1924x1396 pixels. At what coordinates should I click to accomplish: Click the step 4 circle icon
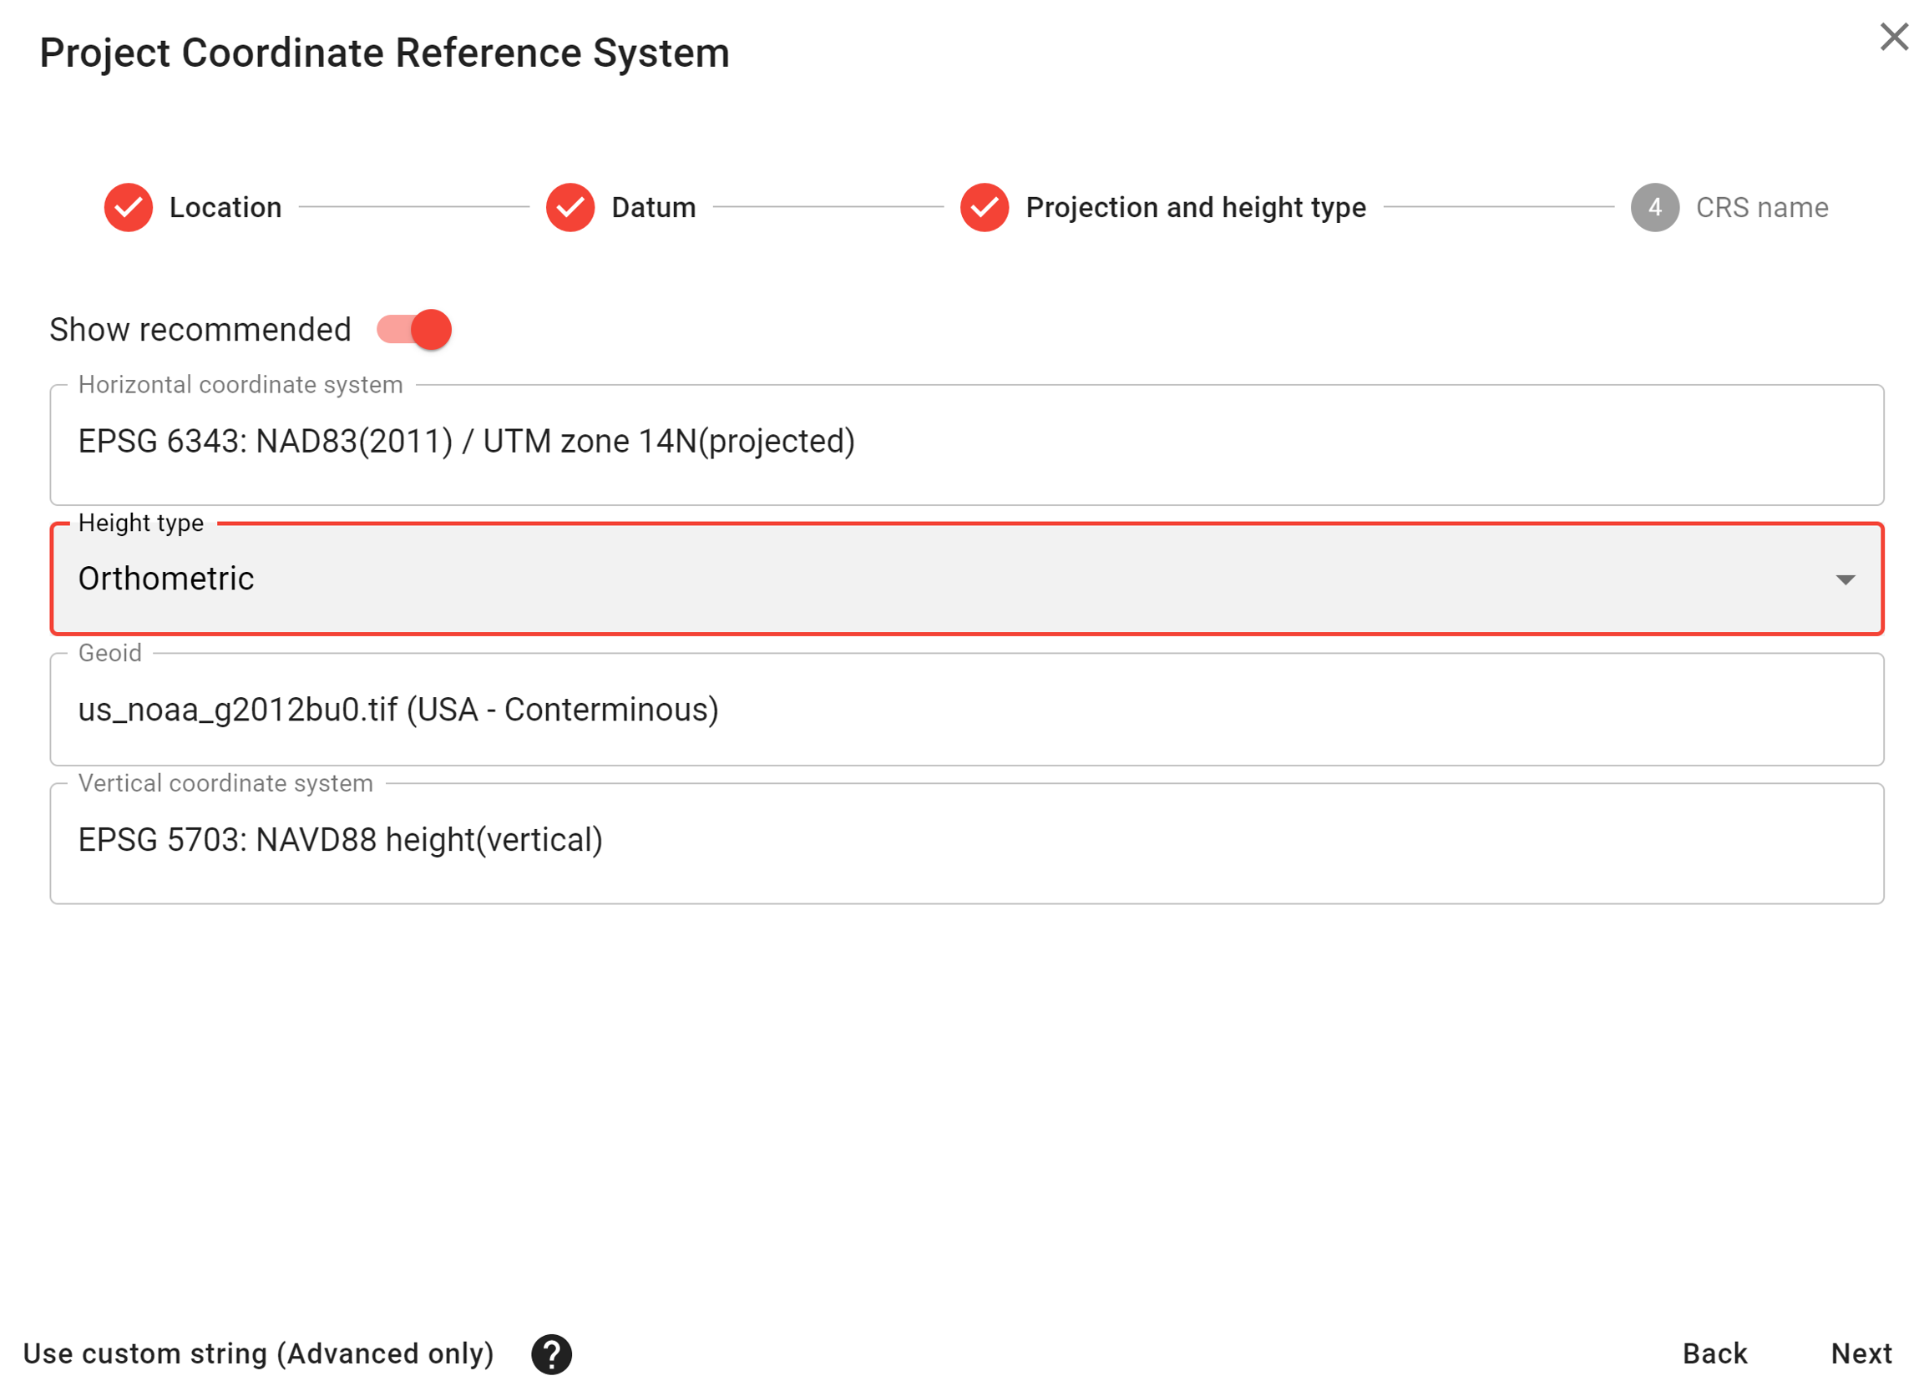point(1654,207)
